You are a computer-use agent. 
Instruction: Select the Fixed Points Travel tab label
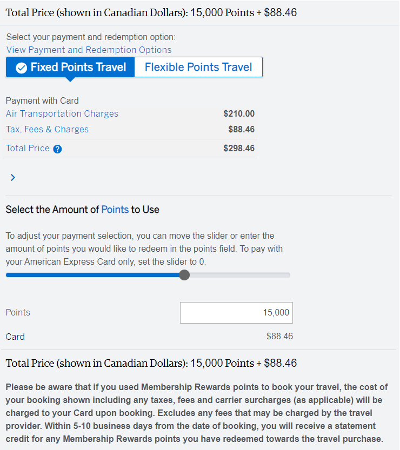click(x=78, y=68)
